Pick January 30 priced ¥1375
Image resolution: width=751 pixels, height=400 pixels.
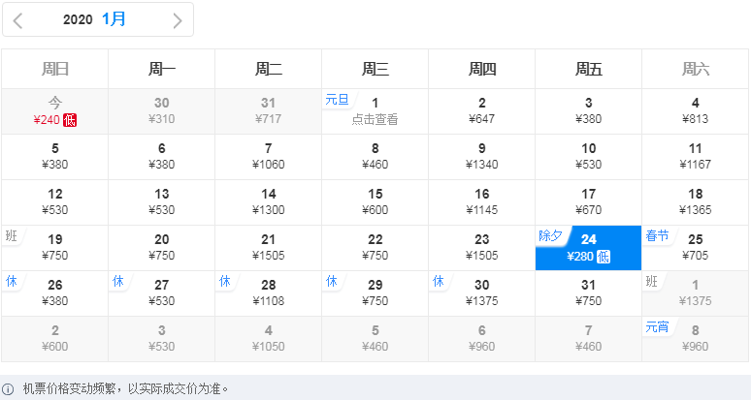[x=482, y=293]
